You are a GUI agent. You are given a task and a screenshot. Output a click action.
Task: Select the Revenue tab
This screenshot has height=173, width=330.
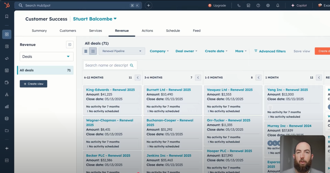coord(122,31)
